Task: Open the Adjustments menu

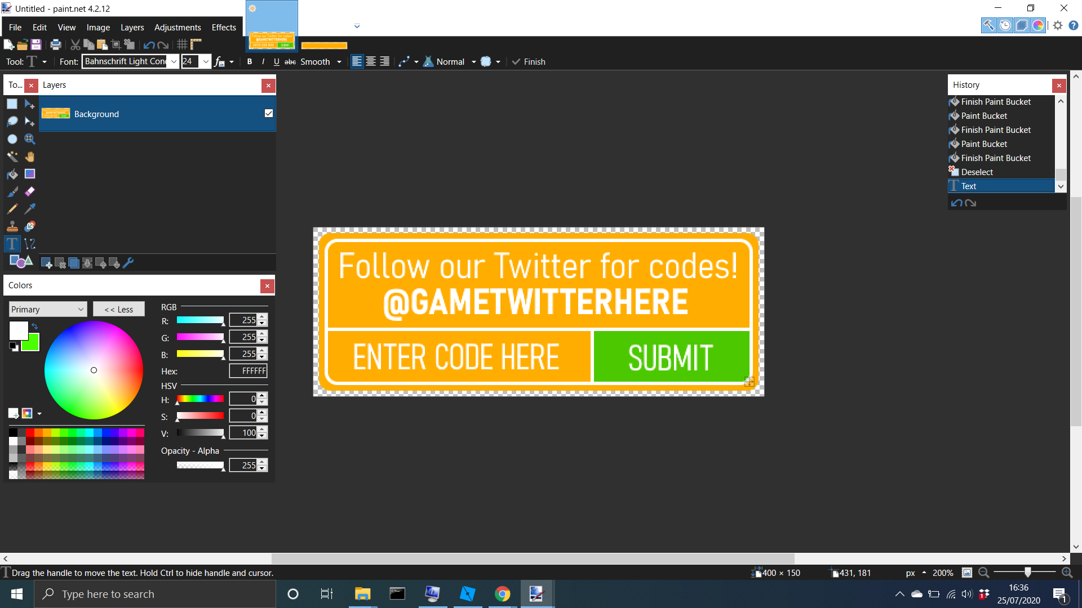Action: pyautogui.click(x=178, y=27)
